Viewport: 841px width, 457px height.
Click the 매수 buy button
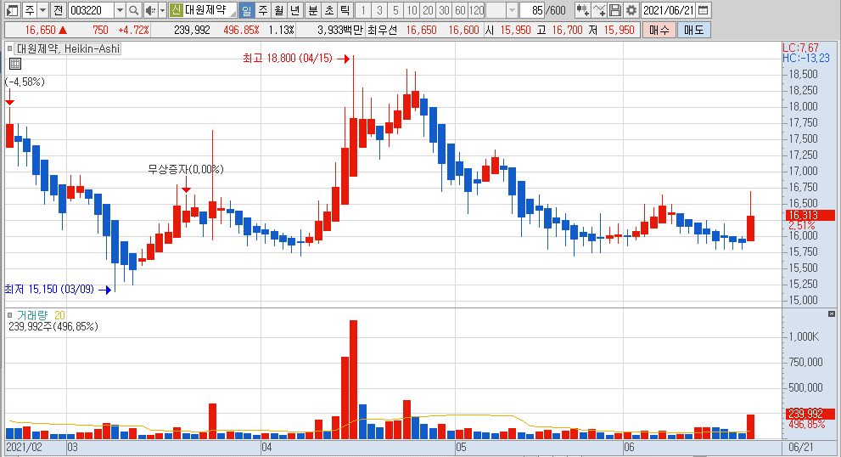coord(659,30)
